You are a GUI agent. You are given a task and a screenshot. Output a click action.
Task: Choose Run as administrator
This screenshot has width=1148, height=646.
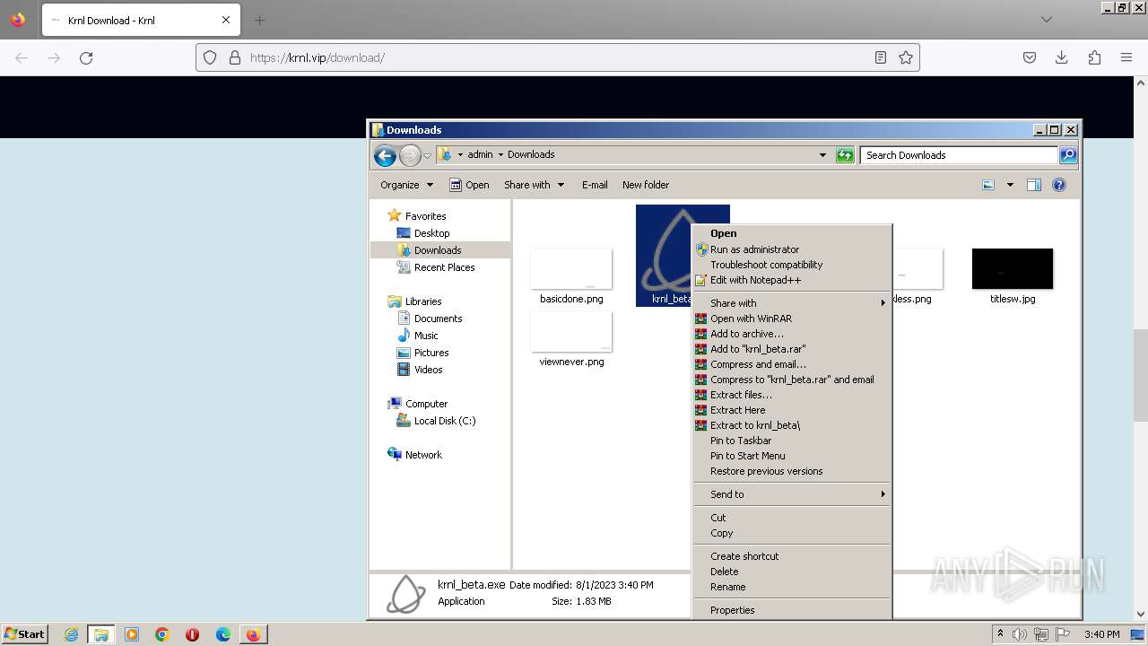(793, 249)
